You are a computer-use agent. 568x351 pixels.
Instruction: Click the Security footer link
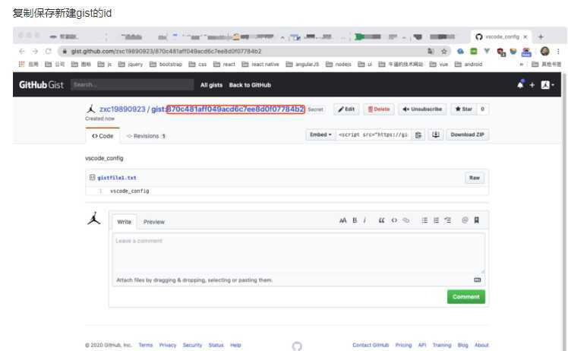coord(192,345)
